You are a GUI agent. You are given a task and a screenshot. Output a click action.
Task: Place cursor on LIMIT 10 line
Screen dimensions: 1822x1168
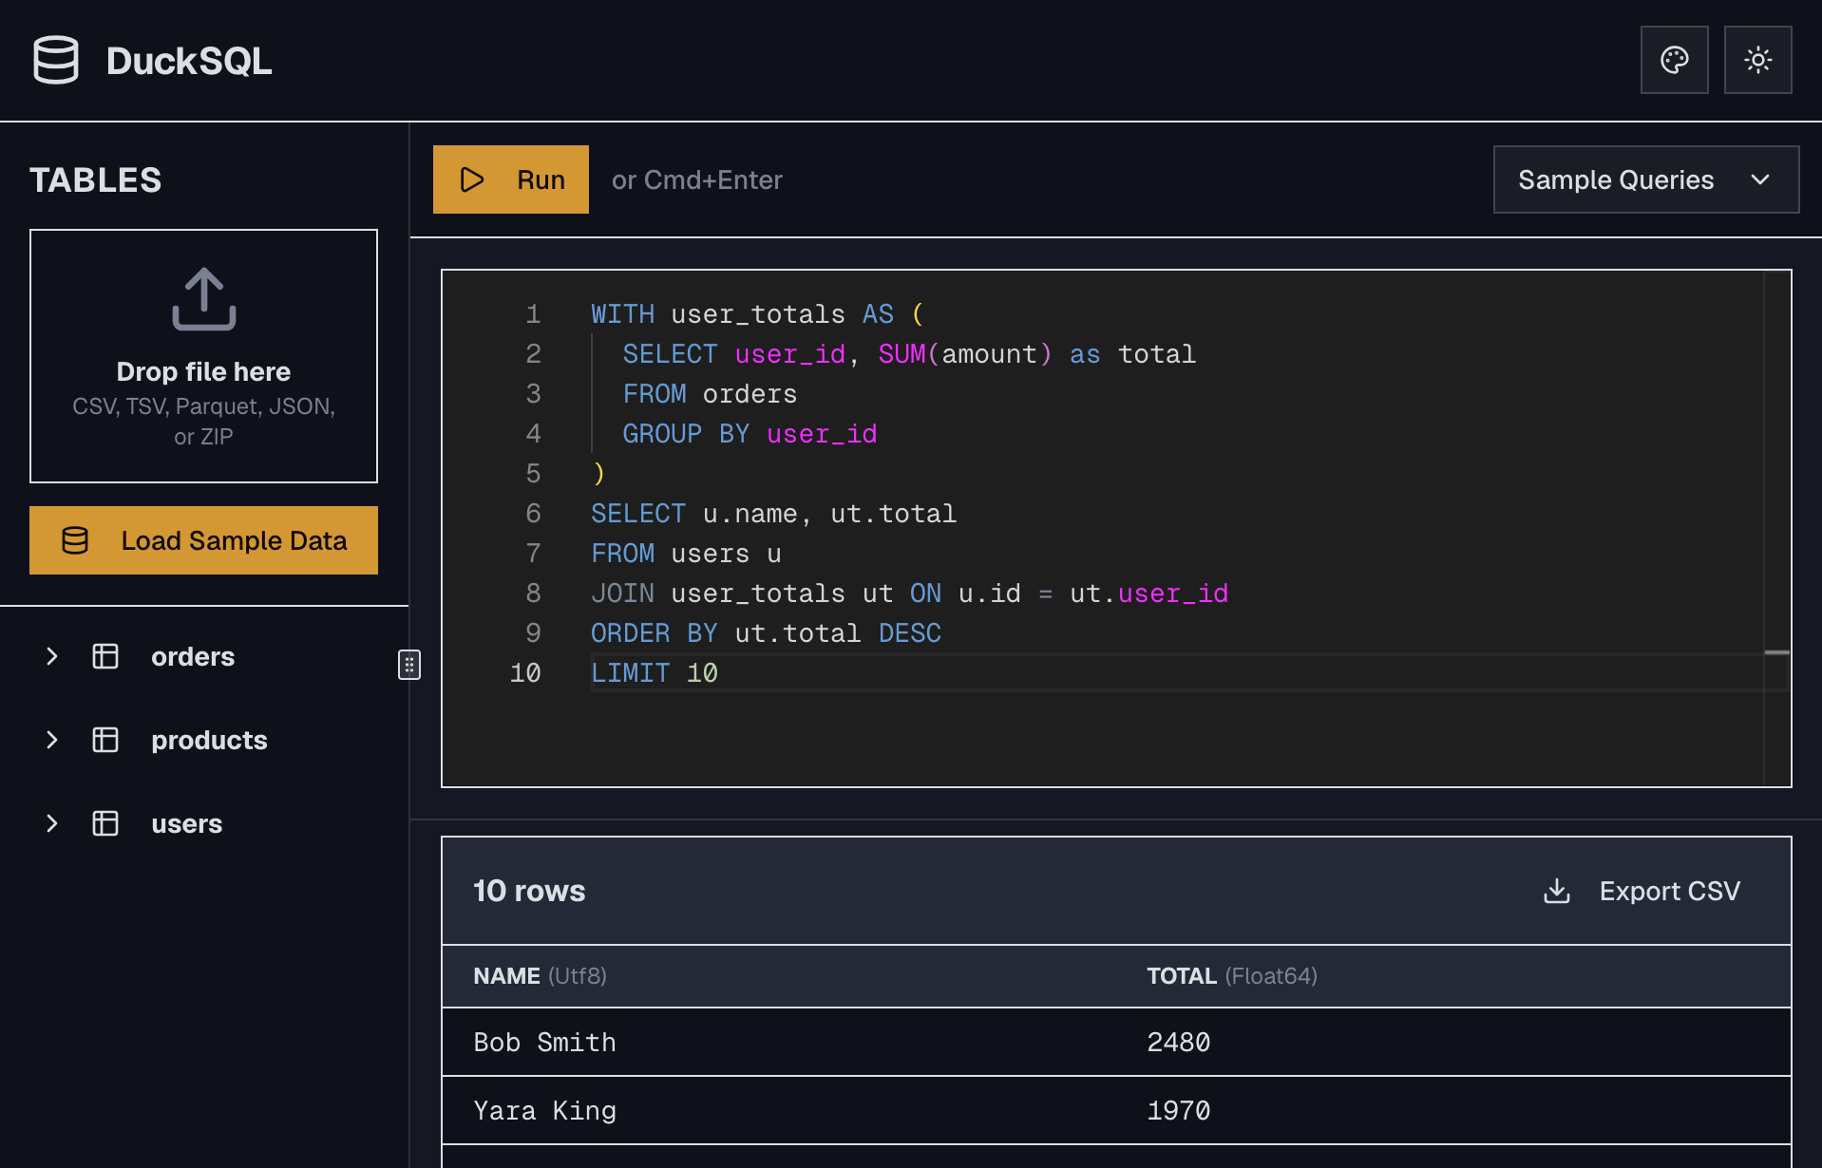(655, 673)
